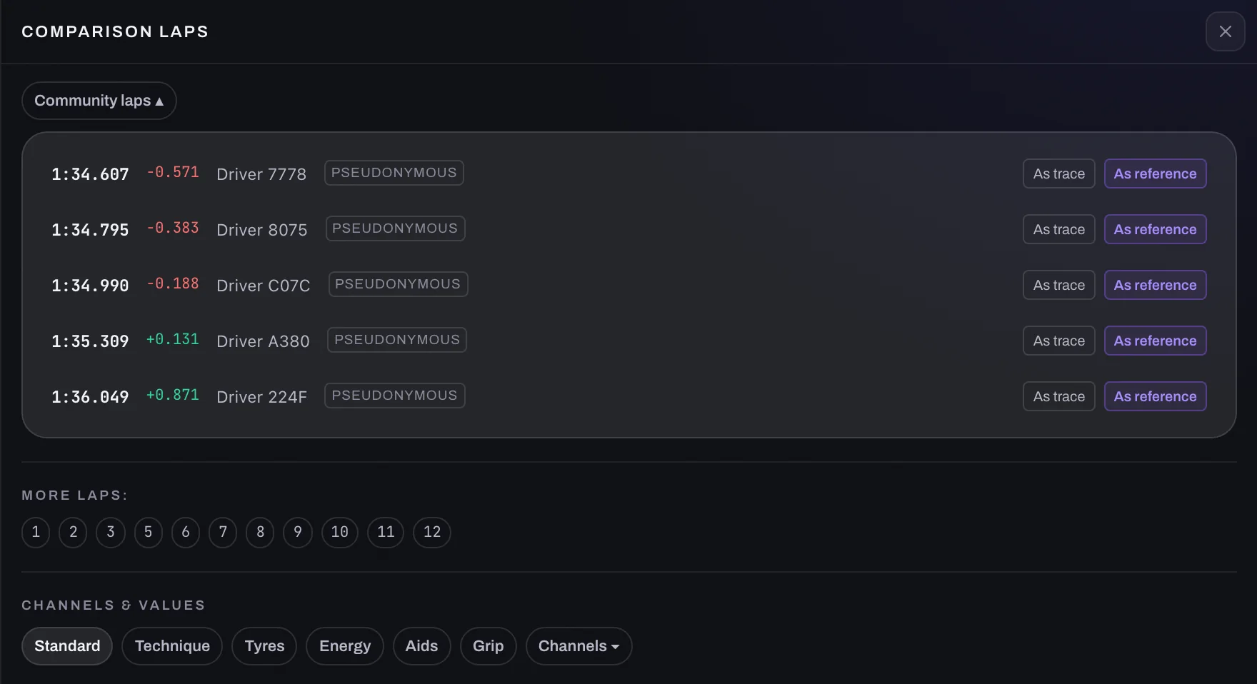
Task: Collapse the Community laps dropdown
Action: point(99,101)
